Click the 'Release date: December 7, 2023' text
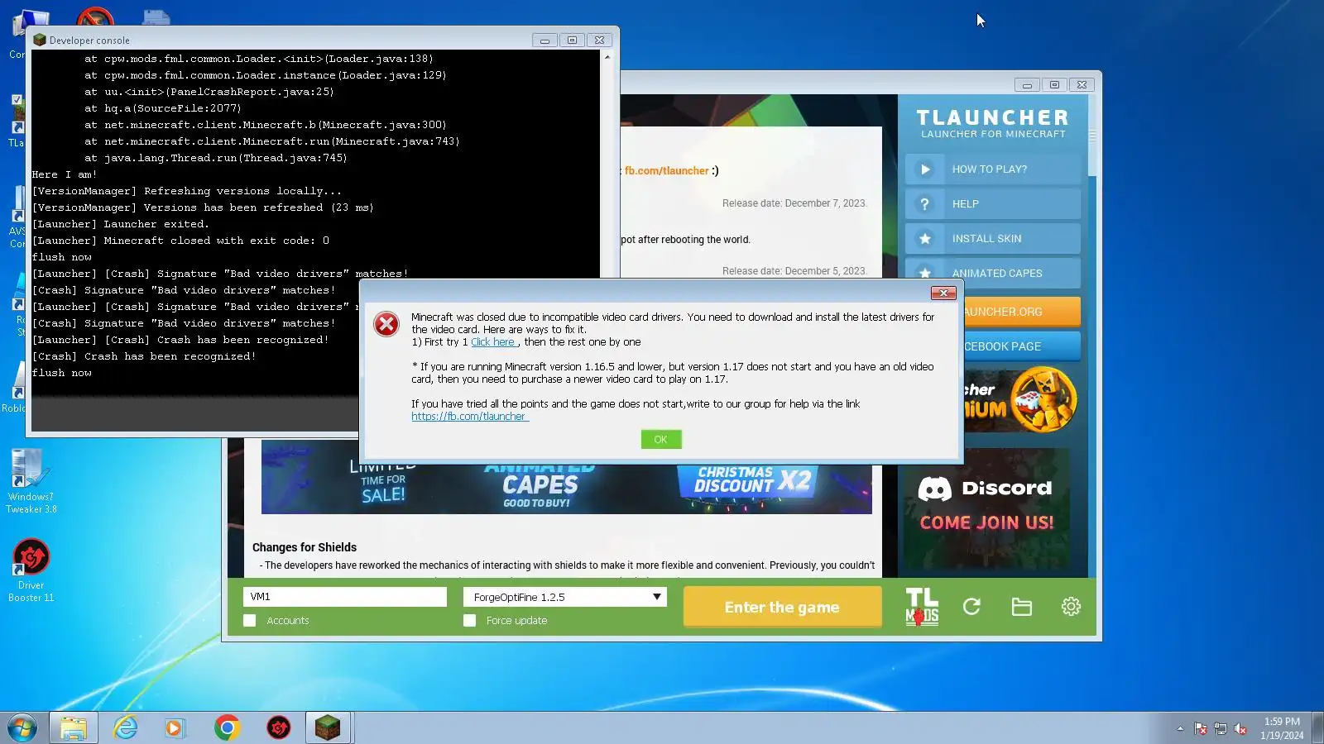The height and width of the screenshot is (744, 1324). pyautogui.click(x=794, y=203)
